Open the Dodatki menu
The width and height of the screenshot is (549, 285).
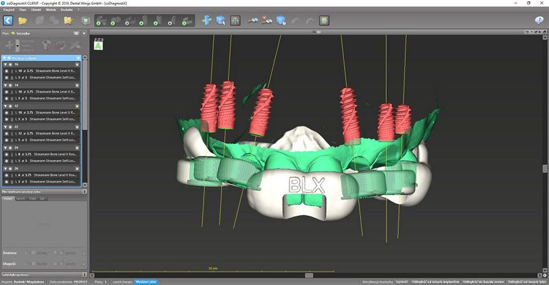pos(66,10)
